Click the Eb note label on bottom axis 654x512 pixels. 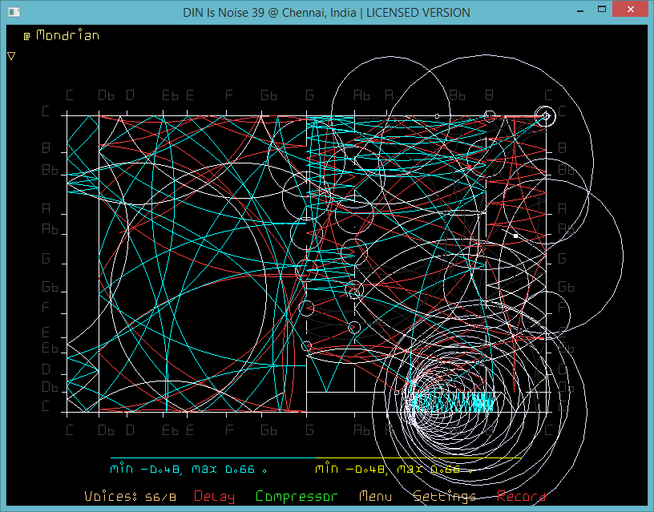(170, 431)
